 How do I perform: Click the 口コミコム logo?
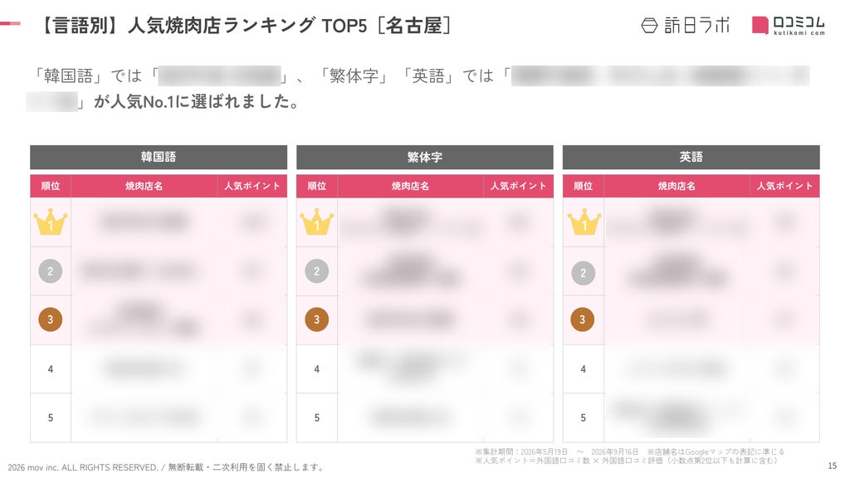click(789, 26)
